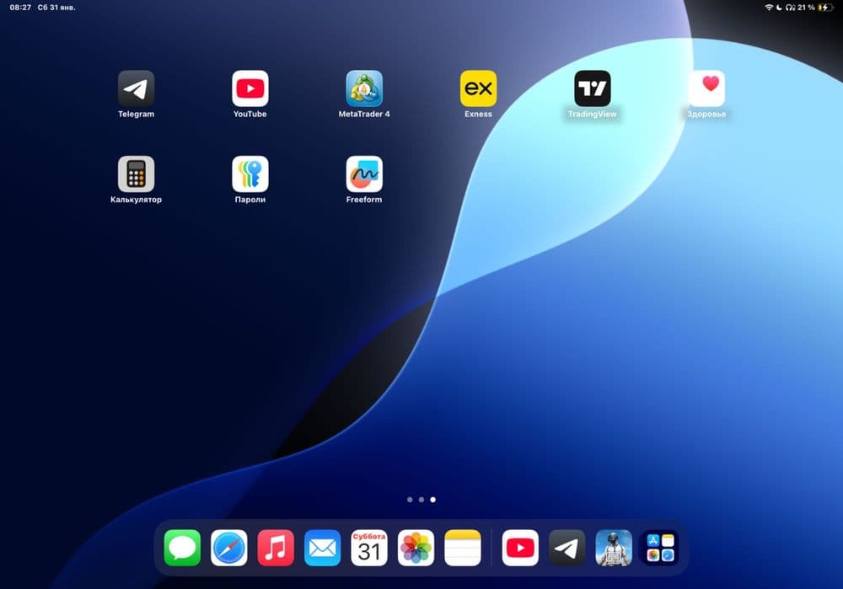This screenshot has height=589, width=843.
Task: Tap the date 'Сб 31 янв.'
Action: (x=56, y=8)
